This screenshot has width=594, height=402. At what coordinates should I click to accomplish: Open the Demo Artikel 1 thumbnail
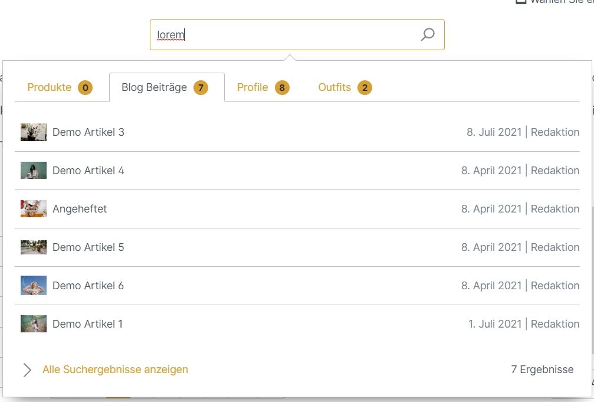click(x=34, y=324)
